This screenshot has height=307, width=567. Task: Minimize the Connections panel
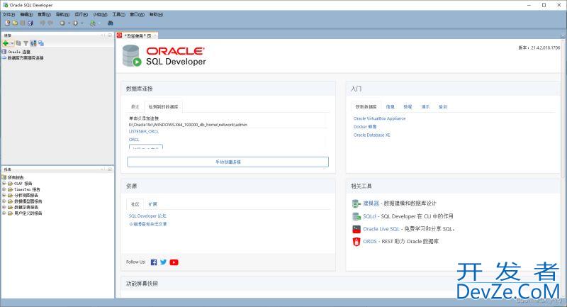click(x=110, y=35)
